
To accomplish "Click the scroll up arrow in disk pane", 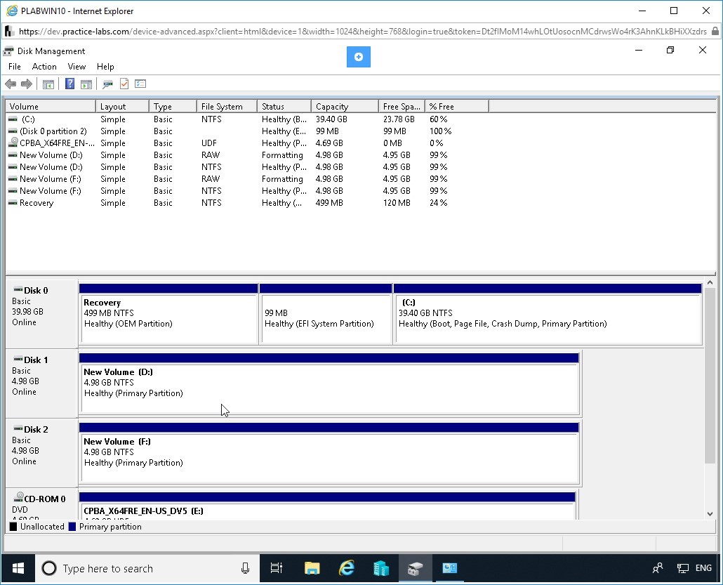I will [710, 282].
